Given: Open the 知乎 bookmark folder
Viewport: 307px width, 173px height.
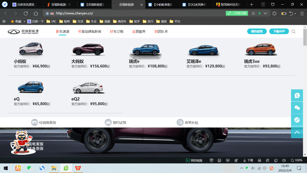Looking at the screenshot, I should 135,21.
